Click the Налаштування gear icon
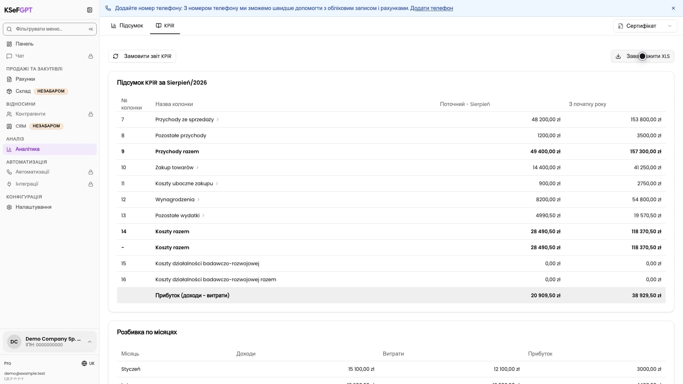Image resolution: width=683 pixels, height=384 pixels. tap(9, 207)
